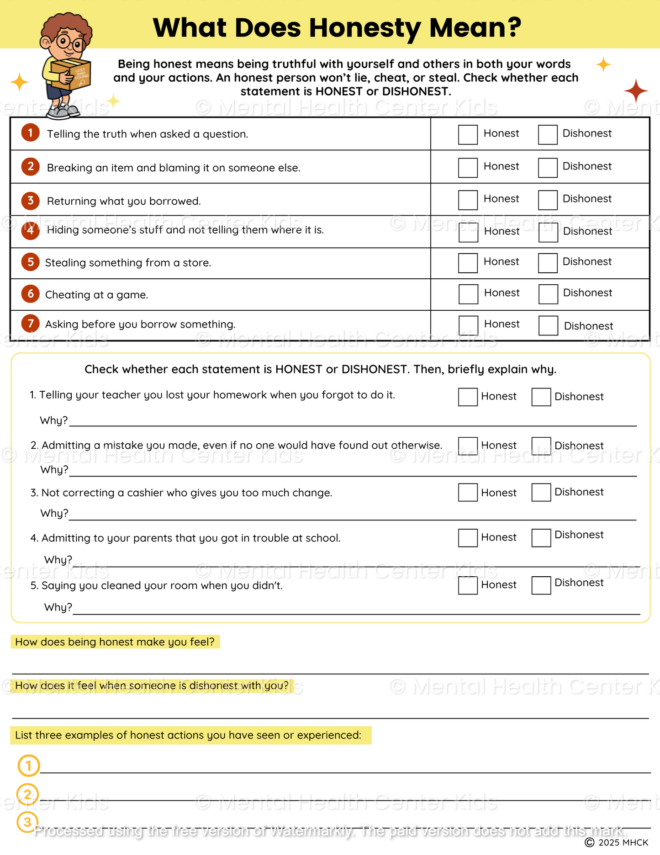Check Dishonest for the cleaned room statement
The height and width of the screenshot is (855, 660).
[541, 585]
